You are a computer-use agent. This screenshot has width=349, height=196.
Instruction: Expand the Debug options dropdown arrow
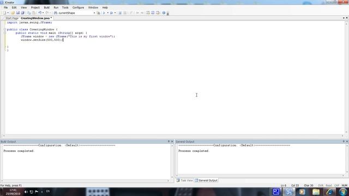[115, 13]
